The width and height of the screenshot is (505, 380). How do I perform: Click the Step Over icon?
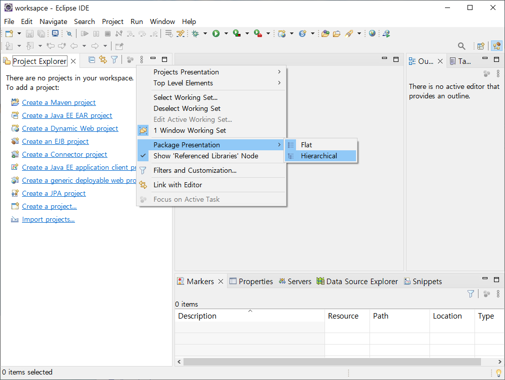coord(142,33)
